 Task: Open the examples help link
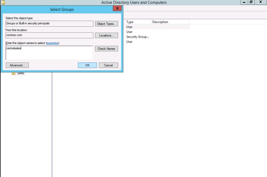coord(52,43)
